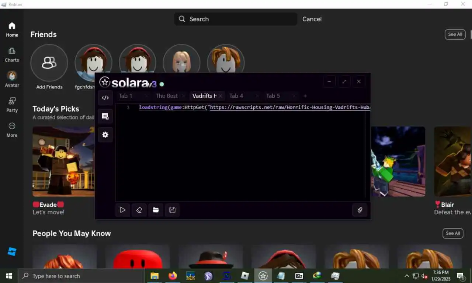Click the Windows taskbar search box

(x=81, y=276)
